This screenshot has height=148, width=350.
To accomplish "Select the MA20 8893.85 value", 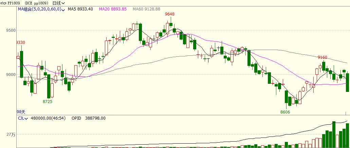I will tap(113, 9).
